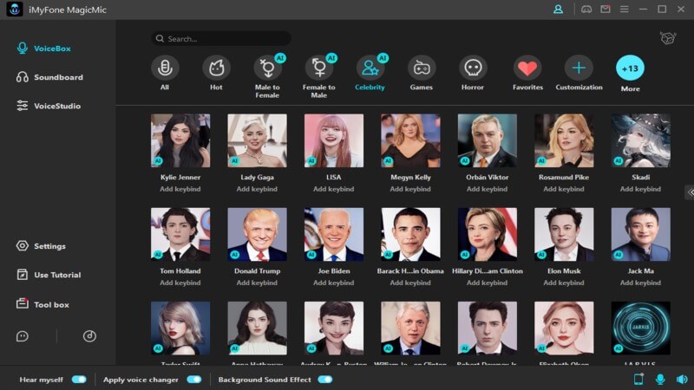694x390 pixels.
Task: Select the Donald Trump voice
Action: (x=257, y=234)
